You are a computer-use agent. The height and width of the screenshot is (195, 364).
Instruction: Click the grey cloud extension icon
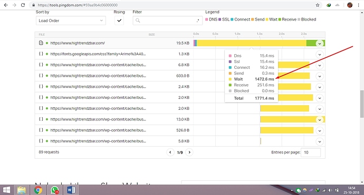click(x=337, y=5)
